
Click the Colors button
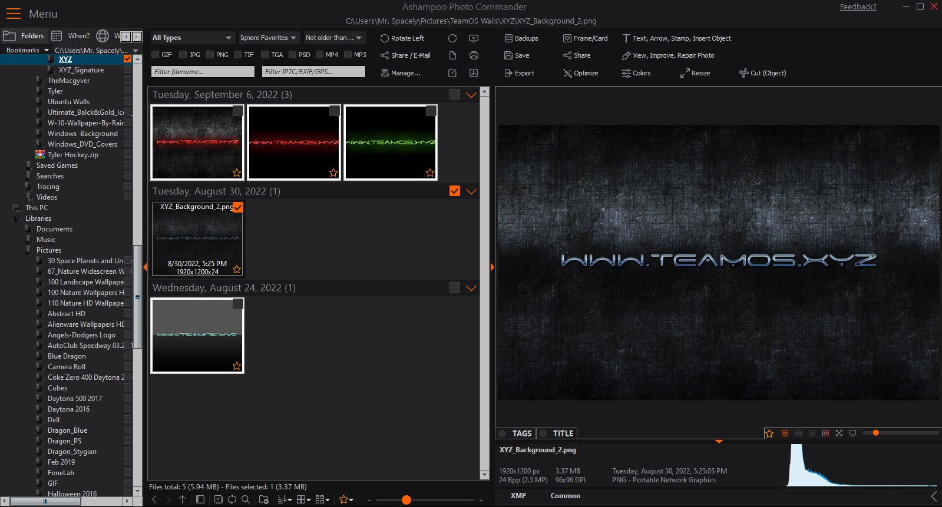pos(636,73)
